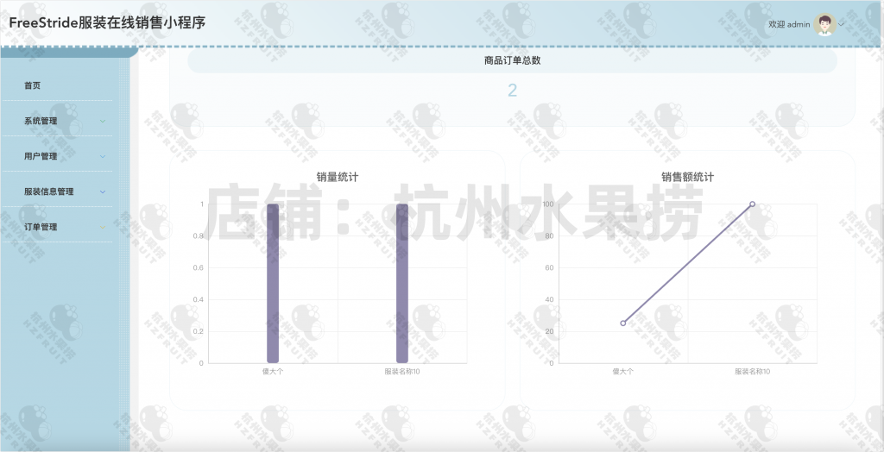The height and width of the screenshot is (452, 884).
Task: Expand the 服装信息管理 chevron
Action: click(x=103, y=191)
